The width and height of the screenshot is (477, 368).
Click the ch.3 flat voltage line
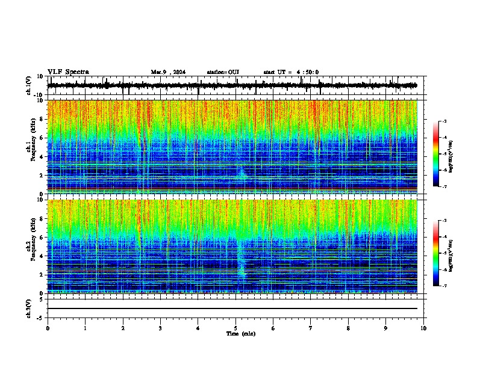pos(232,308)
